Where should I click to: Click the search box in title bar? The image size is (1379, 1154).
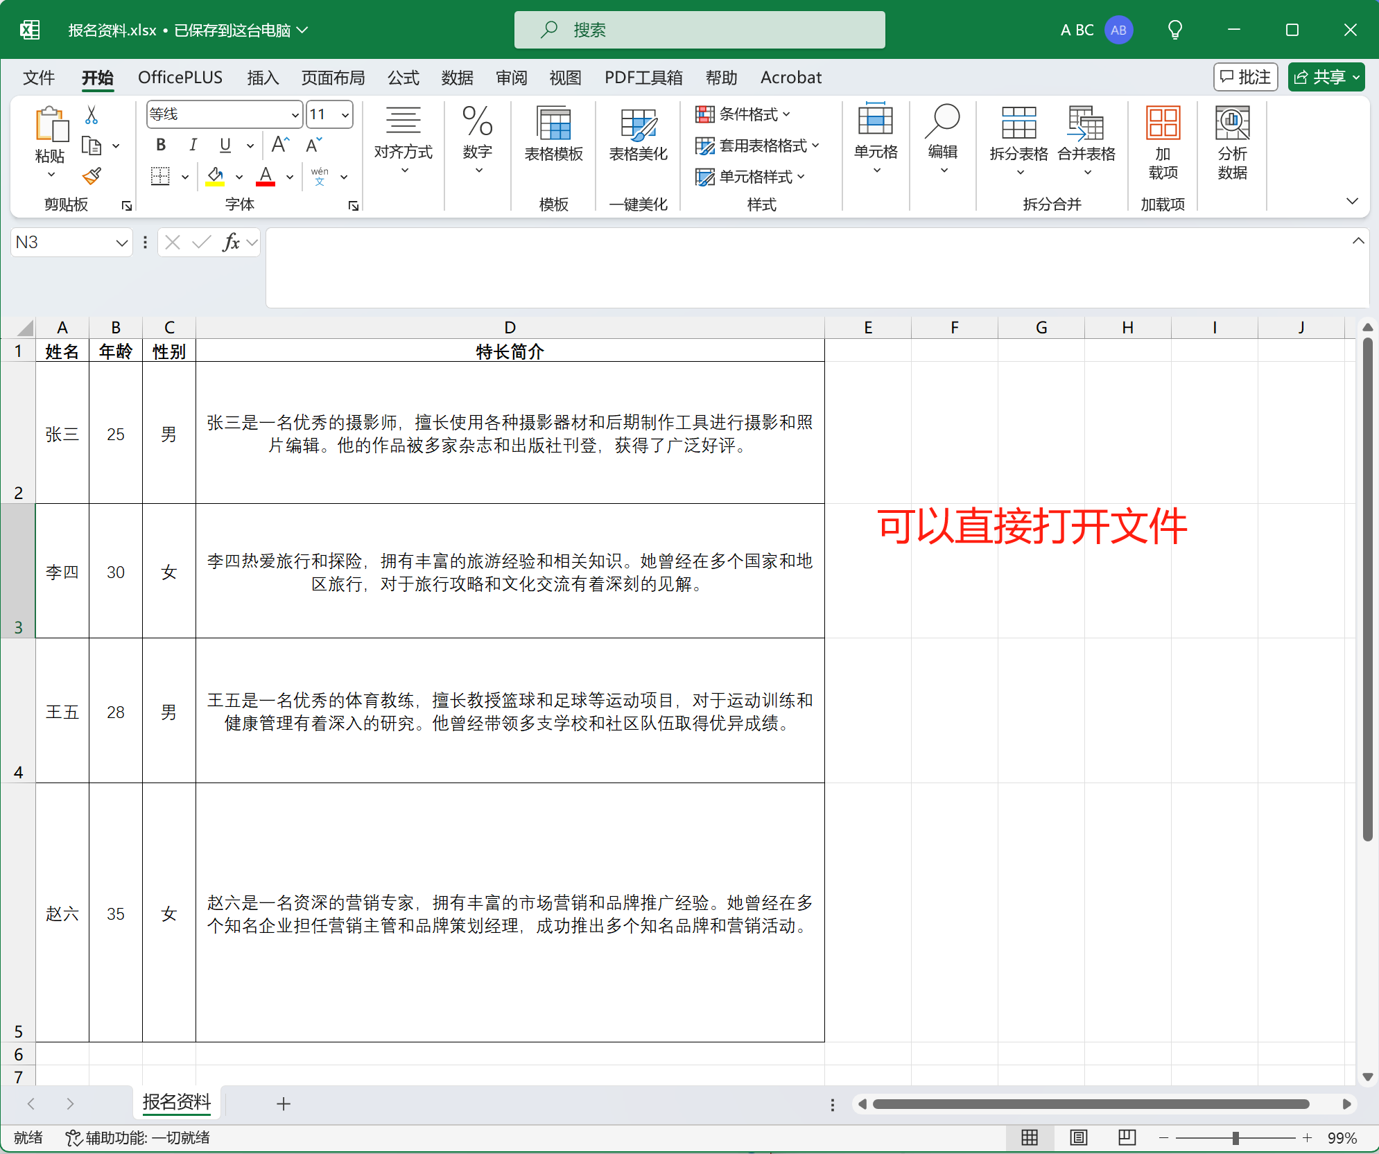point(699,30)
